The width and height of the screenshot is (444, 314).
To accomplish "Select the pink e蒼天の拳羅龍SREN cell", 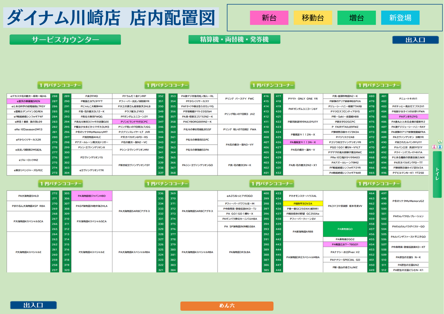I will point(28,101).
